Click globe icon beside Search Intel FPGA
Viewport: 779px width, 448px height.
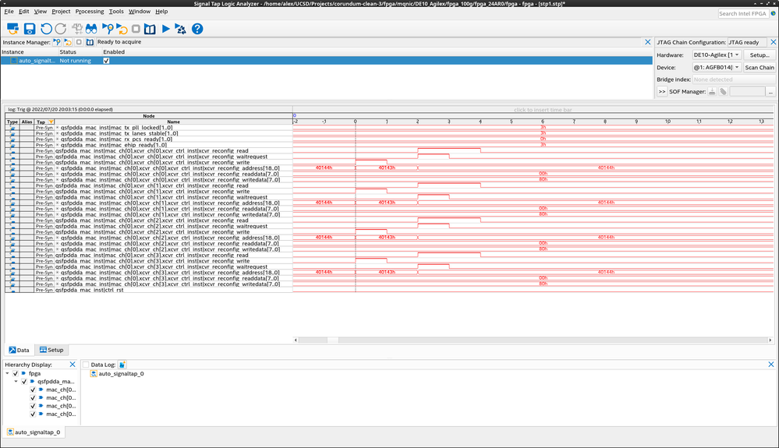773,13
